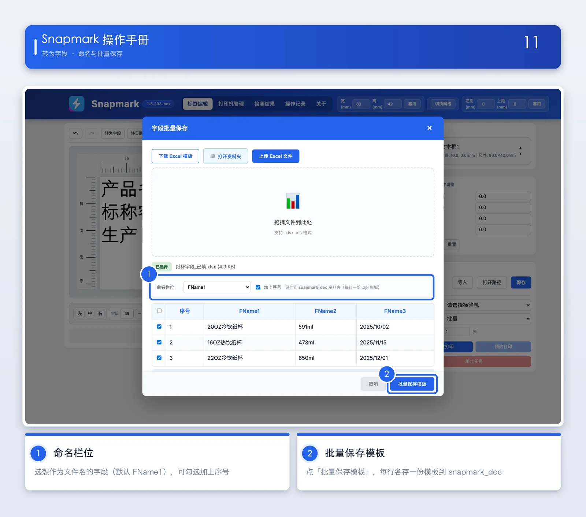This screenshot has width=586, height=517.
Task: Click the 导入 button
Action: pos(463,282)
